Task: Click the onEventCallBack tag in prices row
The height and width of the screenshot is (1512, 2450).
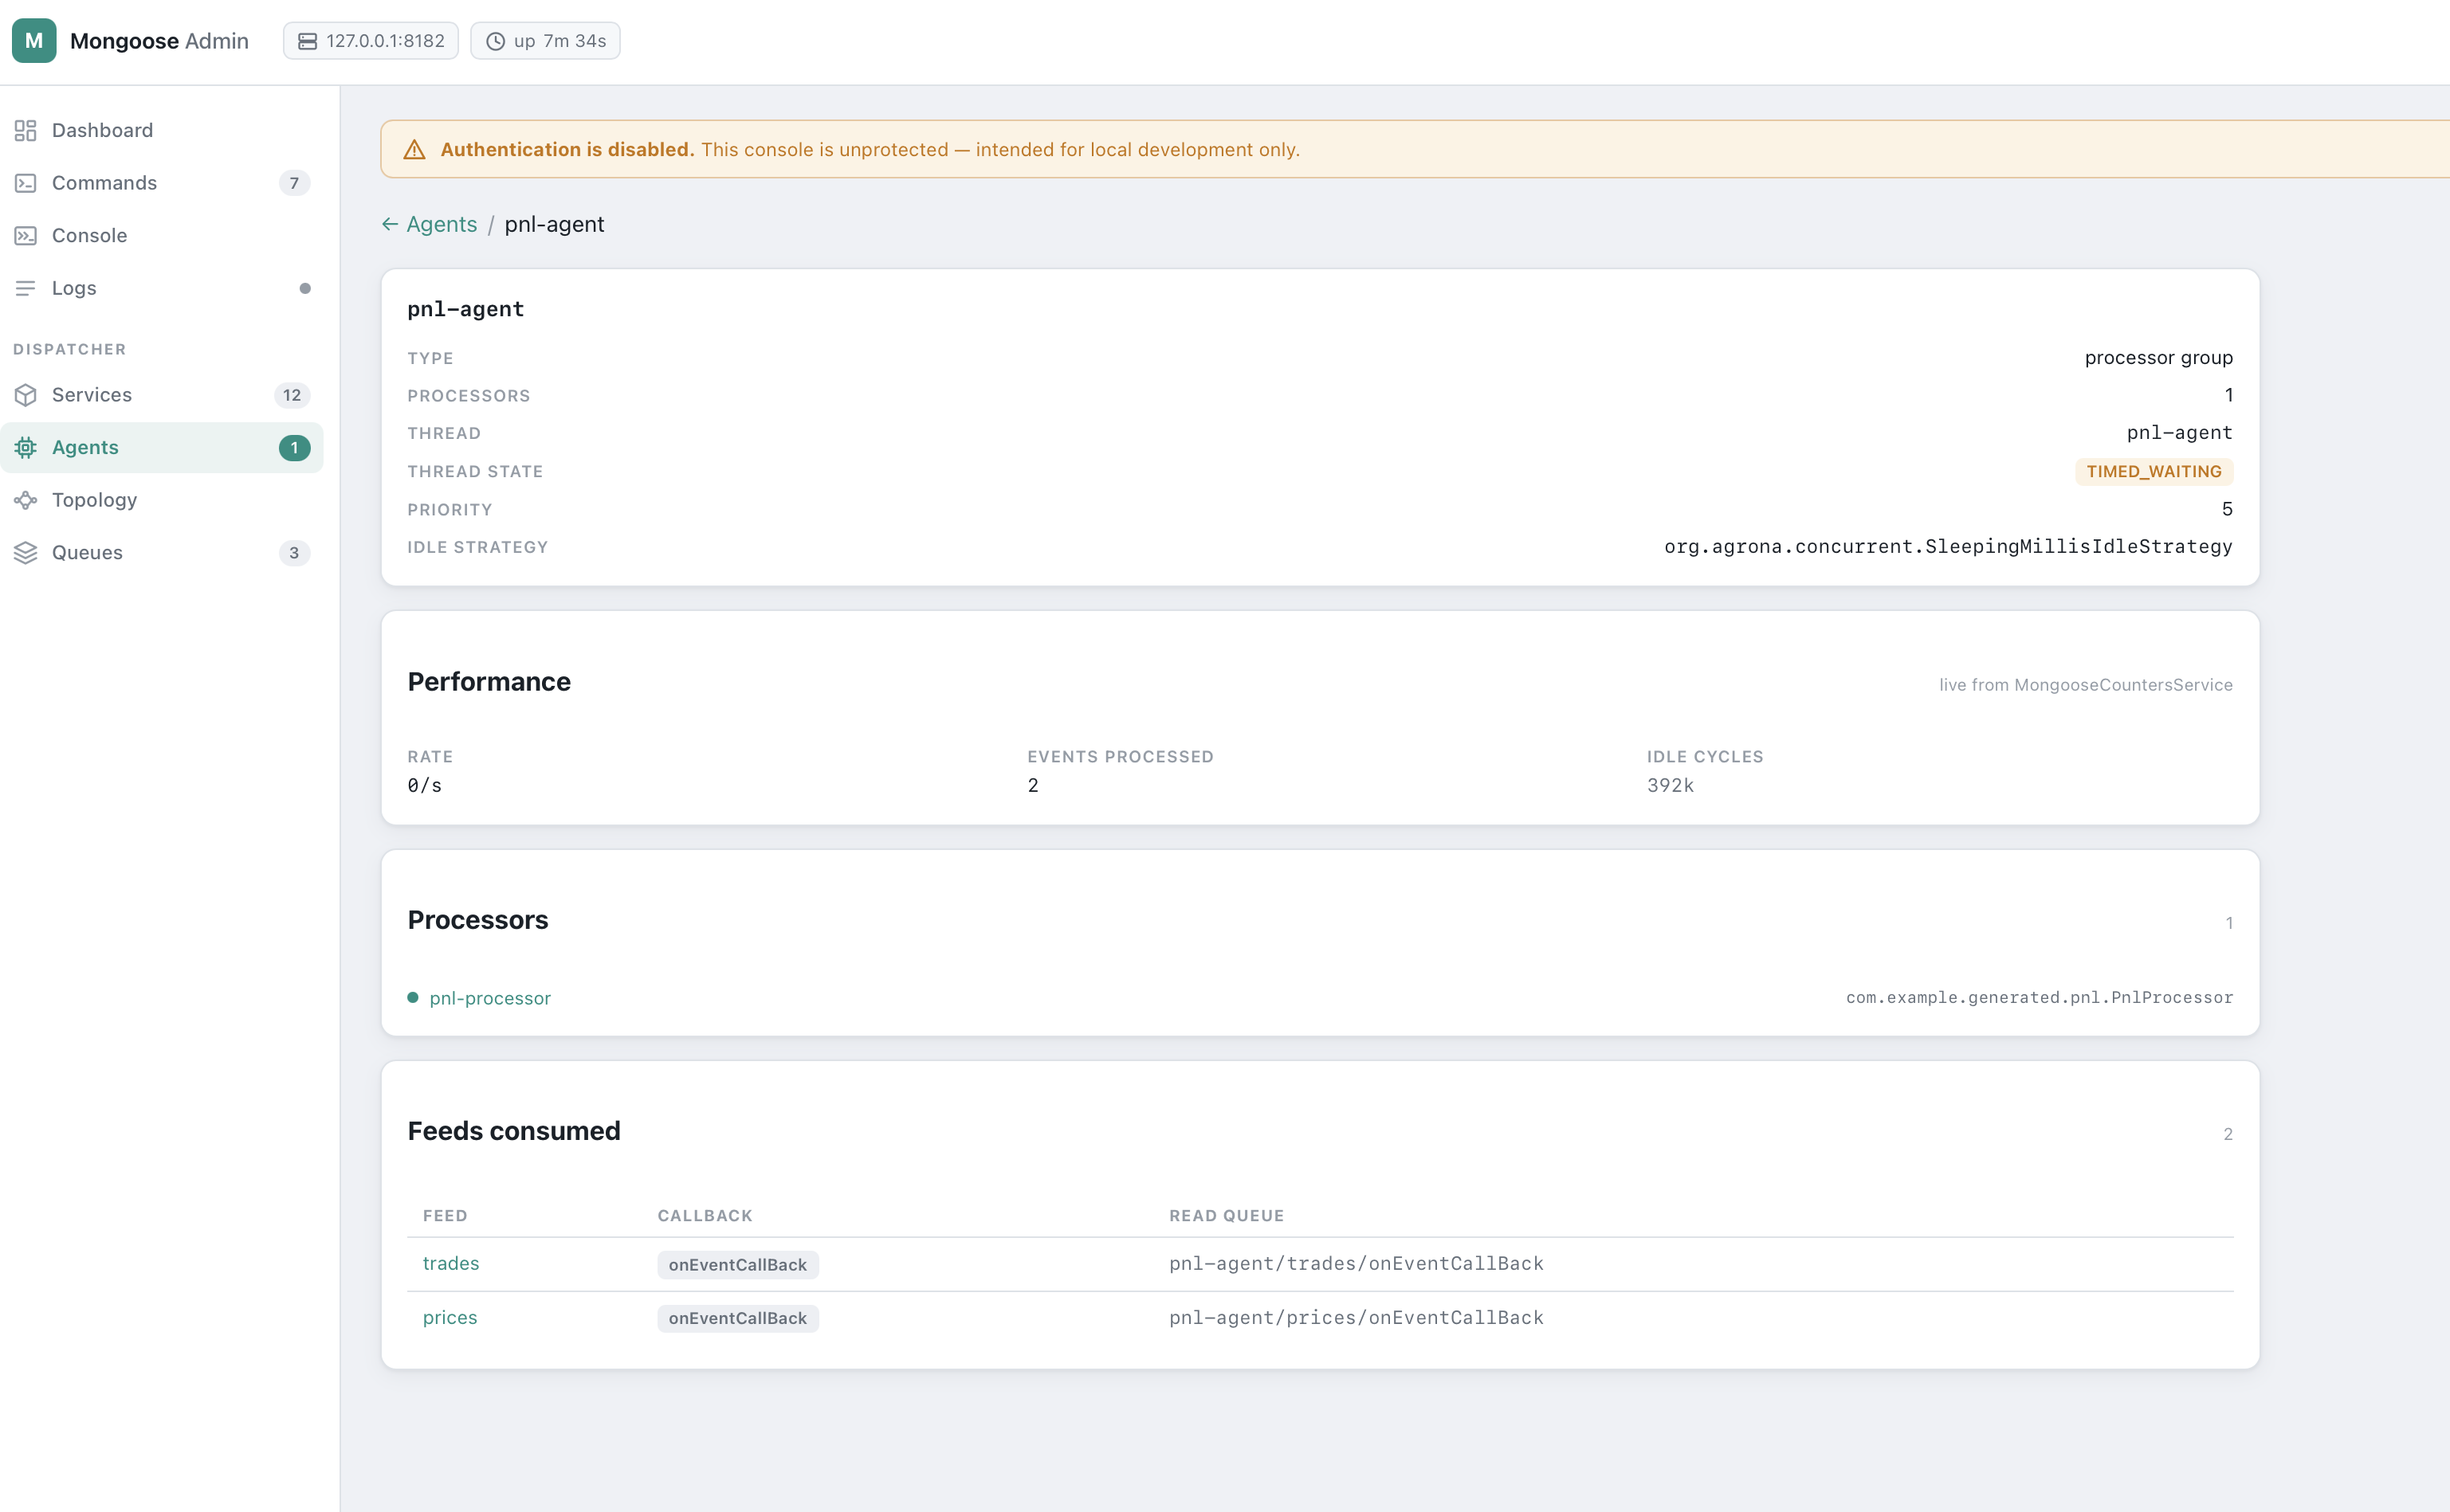Action: [738, 1318]
